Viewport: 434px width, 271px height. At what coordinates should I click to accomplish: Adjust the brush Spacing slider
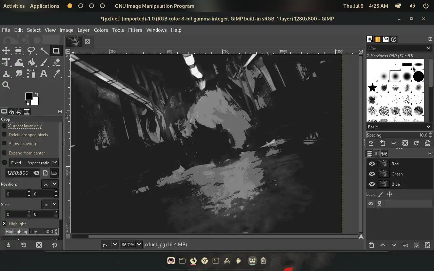[x=399, y=135]
